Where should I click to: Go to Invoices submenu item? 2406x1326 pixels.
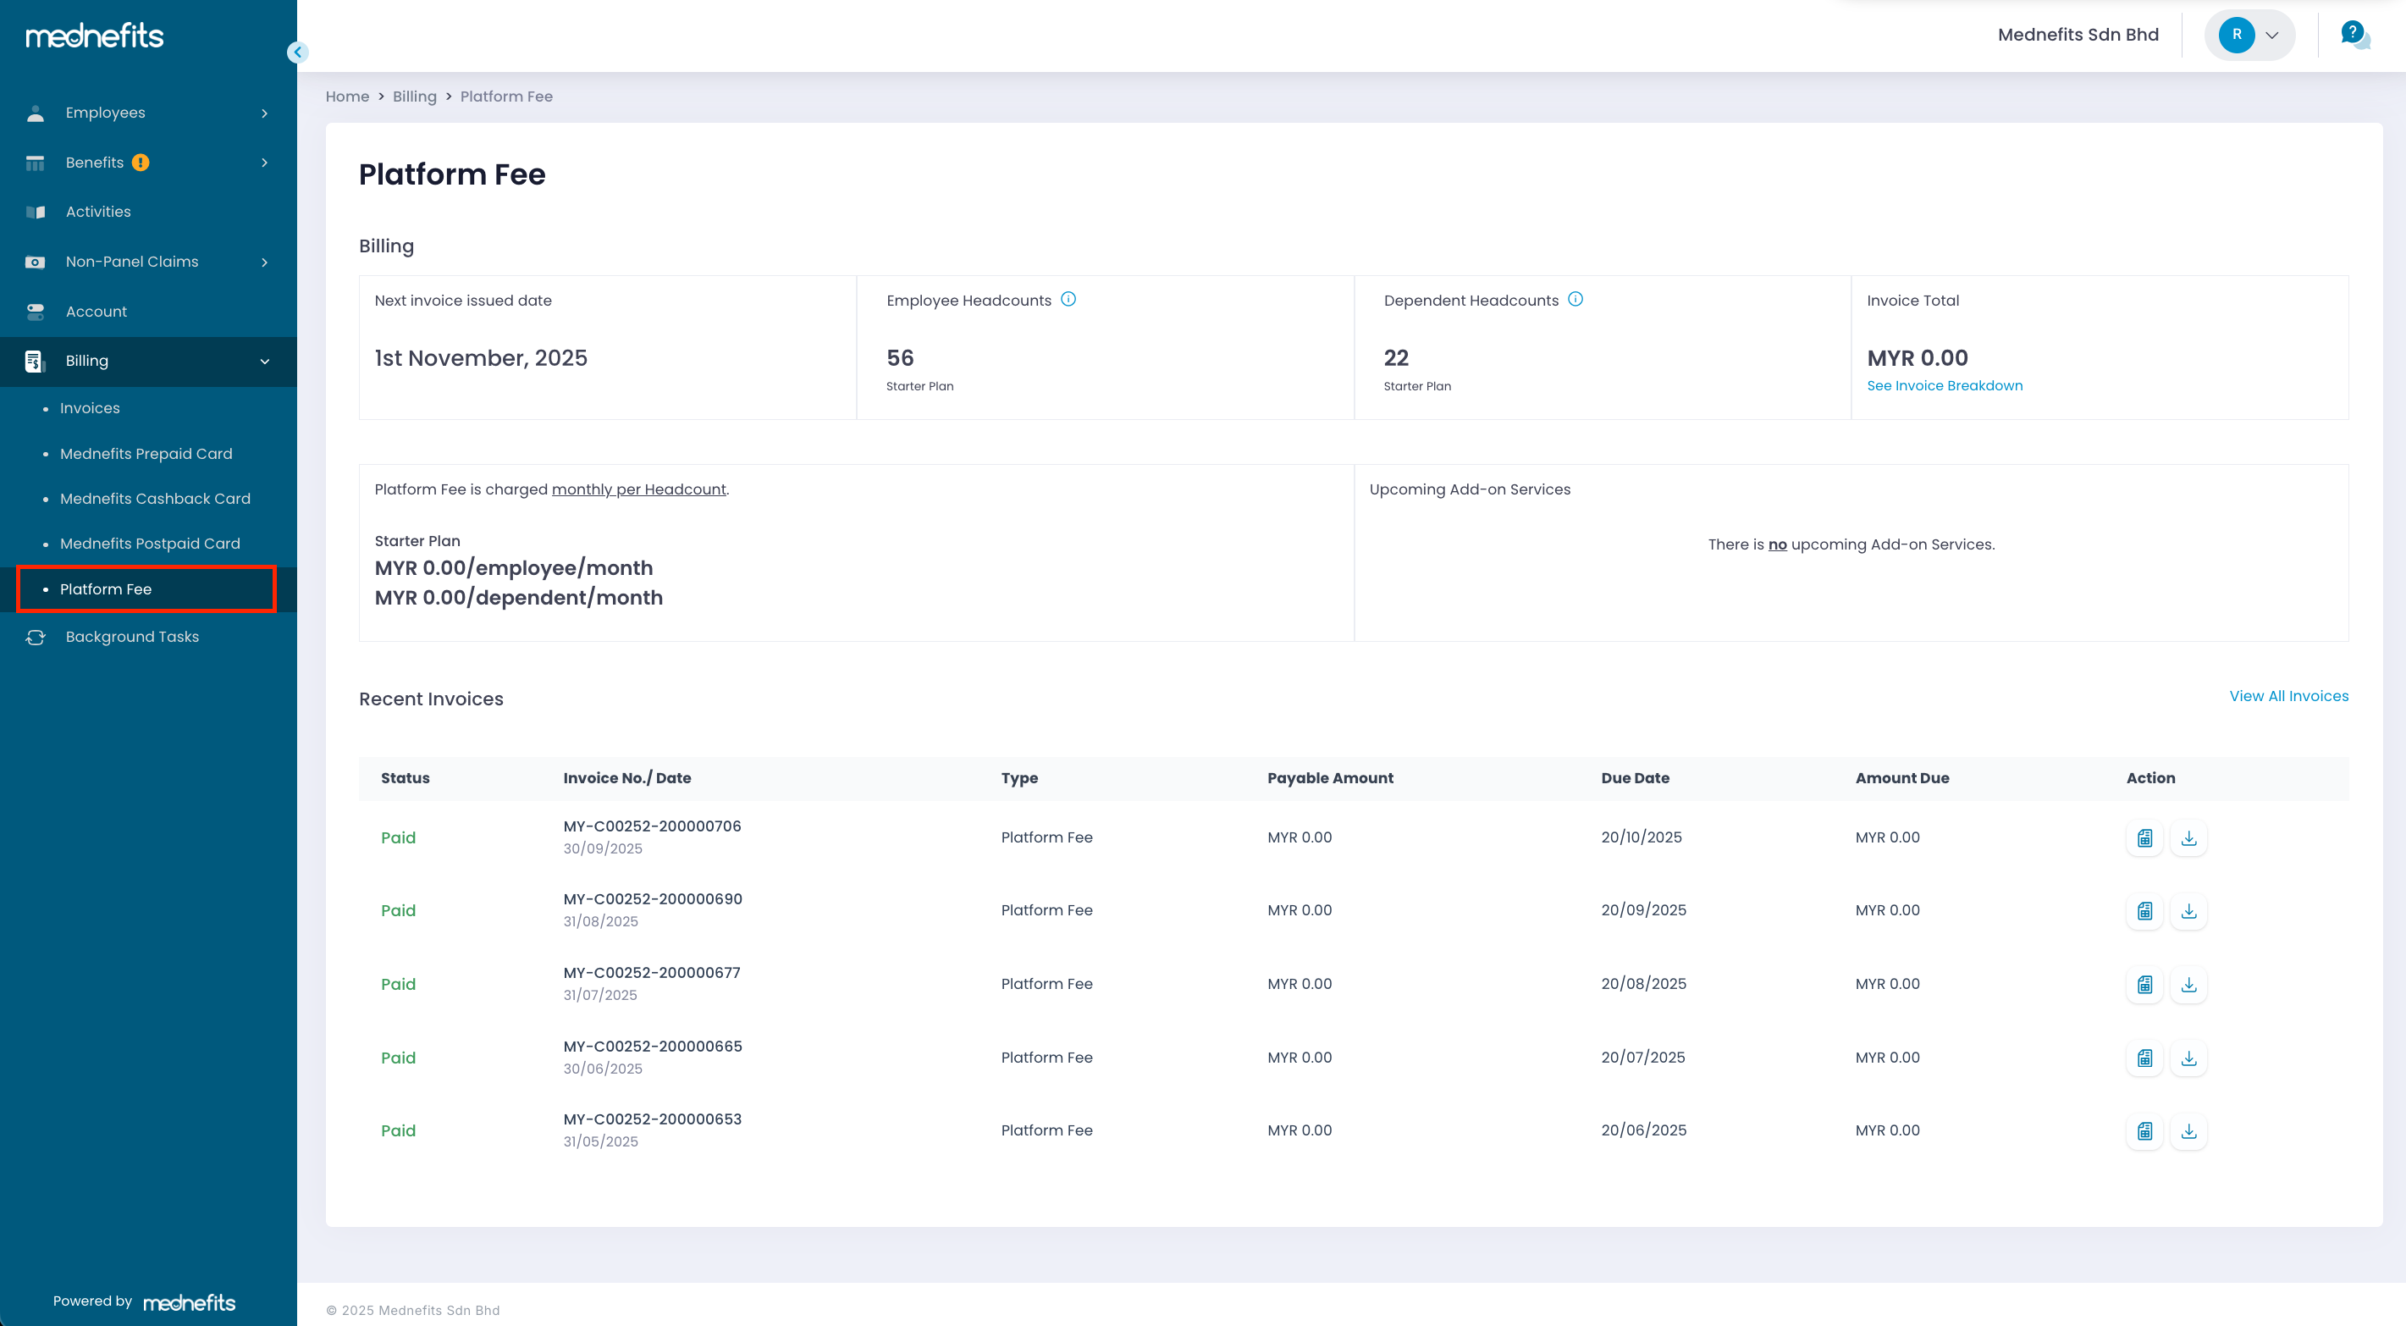90,408
